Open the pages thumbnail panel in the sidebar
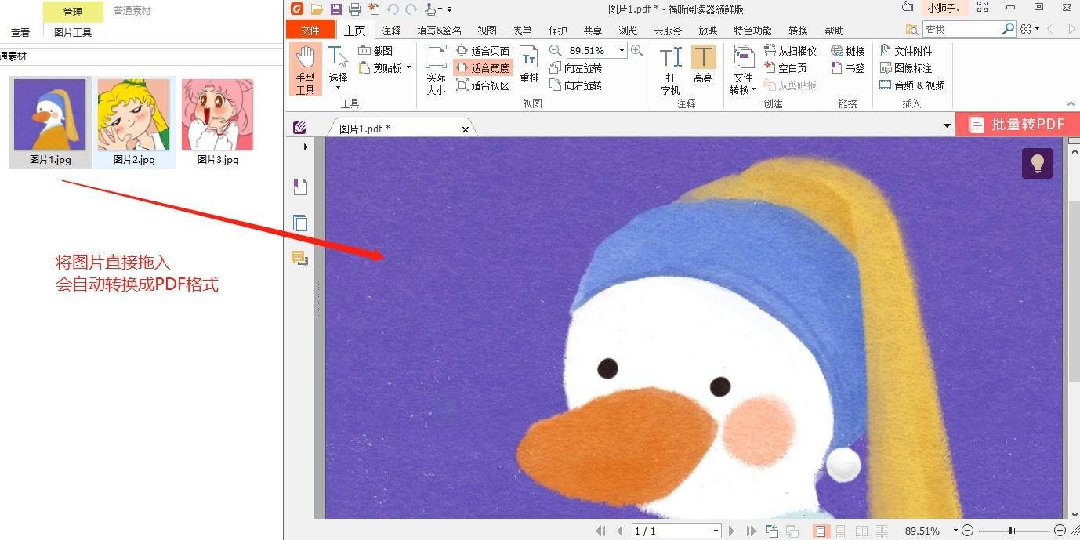This screenshot has height=540, width=1080. tap(300, 223)
